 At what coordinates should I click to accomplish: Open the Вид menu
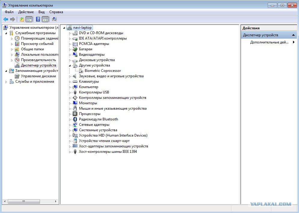coord(41,12)
